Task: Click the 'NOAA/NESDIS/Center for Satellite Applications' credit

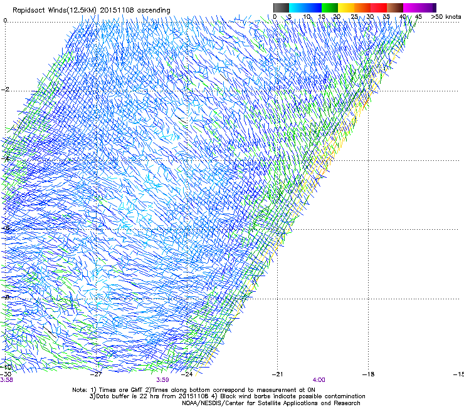Action: point(250,403)
